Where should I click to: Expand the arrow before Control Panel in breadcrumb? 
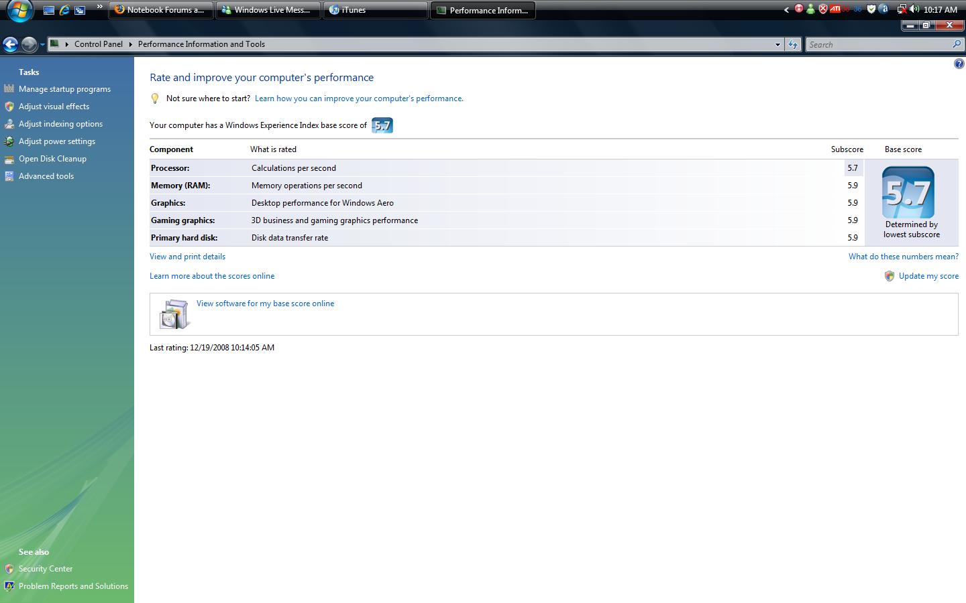tap(66, 44)
